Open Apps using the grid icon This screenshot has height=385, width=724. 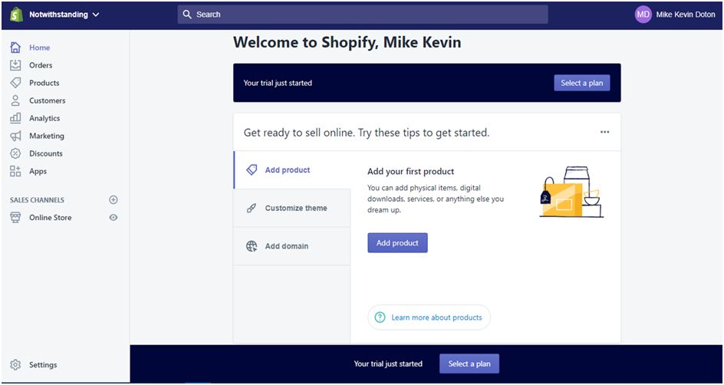(x=15, y=171)
